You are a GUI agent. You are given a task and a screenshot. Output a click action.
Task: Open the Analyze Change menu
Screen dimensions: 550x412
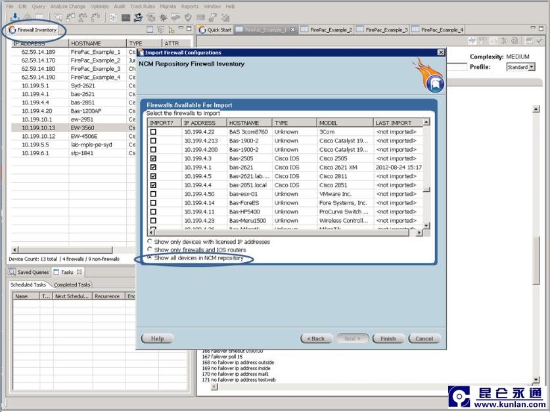tap(68, 6)
